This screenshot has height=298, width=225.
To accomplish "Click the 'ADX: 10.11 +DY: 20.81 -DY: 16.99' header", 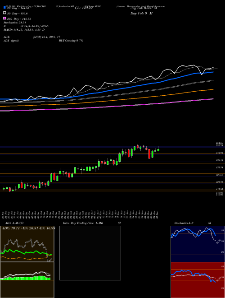I will pos(28,228).
